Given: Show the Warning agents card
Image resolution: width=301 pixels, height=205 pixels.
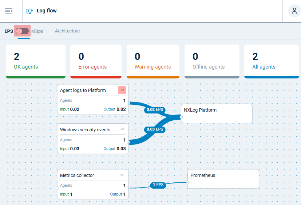Looking at the screenshot, I should pyautogui.click(x=153, y=61).
